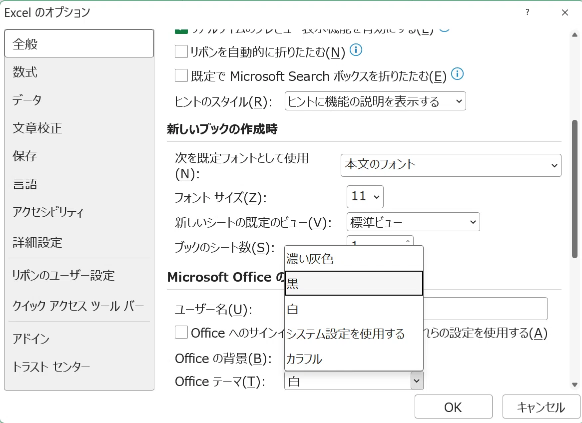This screenshot has height=423, width=582.
Task: Click the 次を既定フォントとして使用 label
Action: click(242, 166)
